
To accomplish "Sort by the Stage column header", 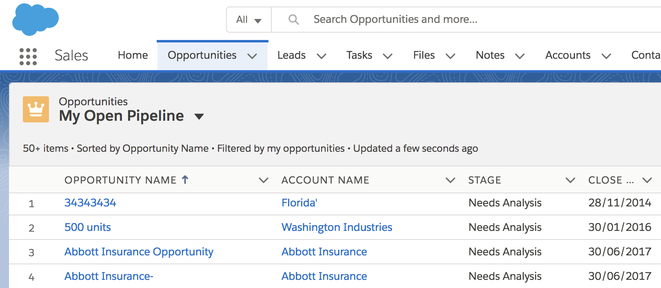I will (485, 180).
